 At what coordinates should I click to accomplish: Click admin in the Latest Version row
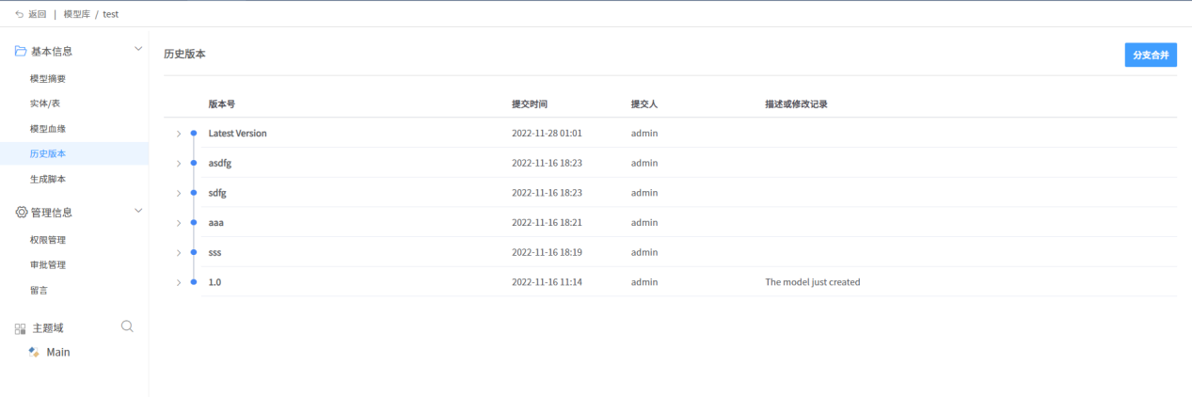click(644, 134)
